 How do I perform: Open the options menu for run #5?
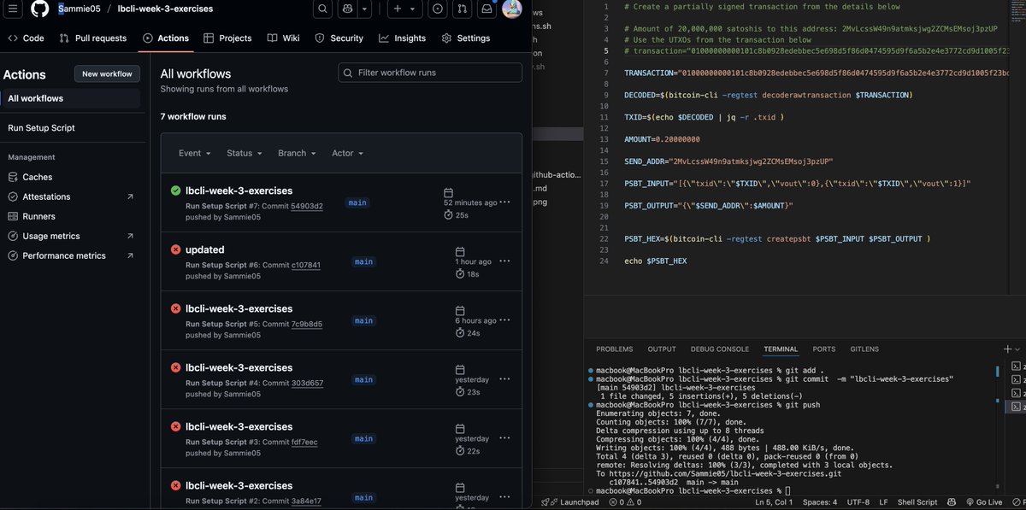pos(504,320)
